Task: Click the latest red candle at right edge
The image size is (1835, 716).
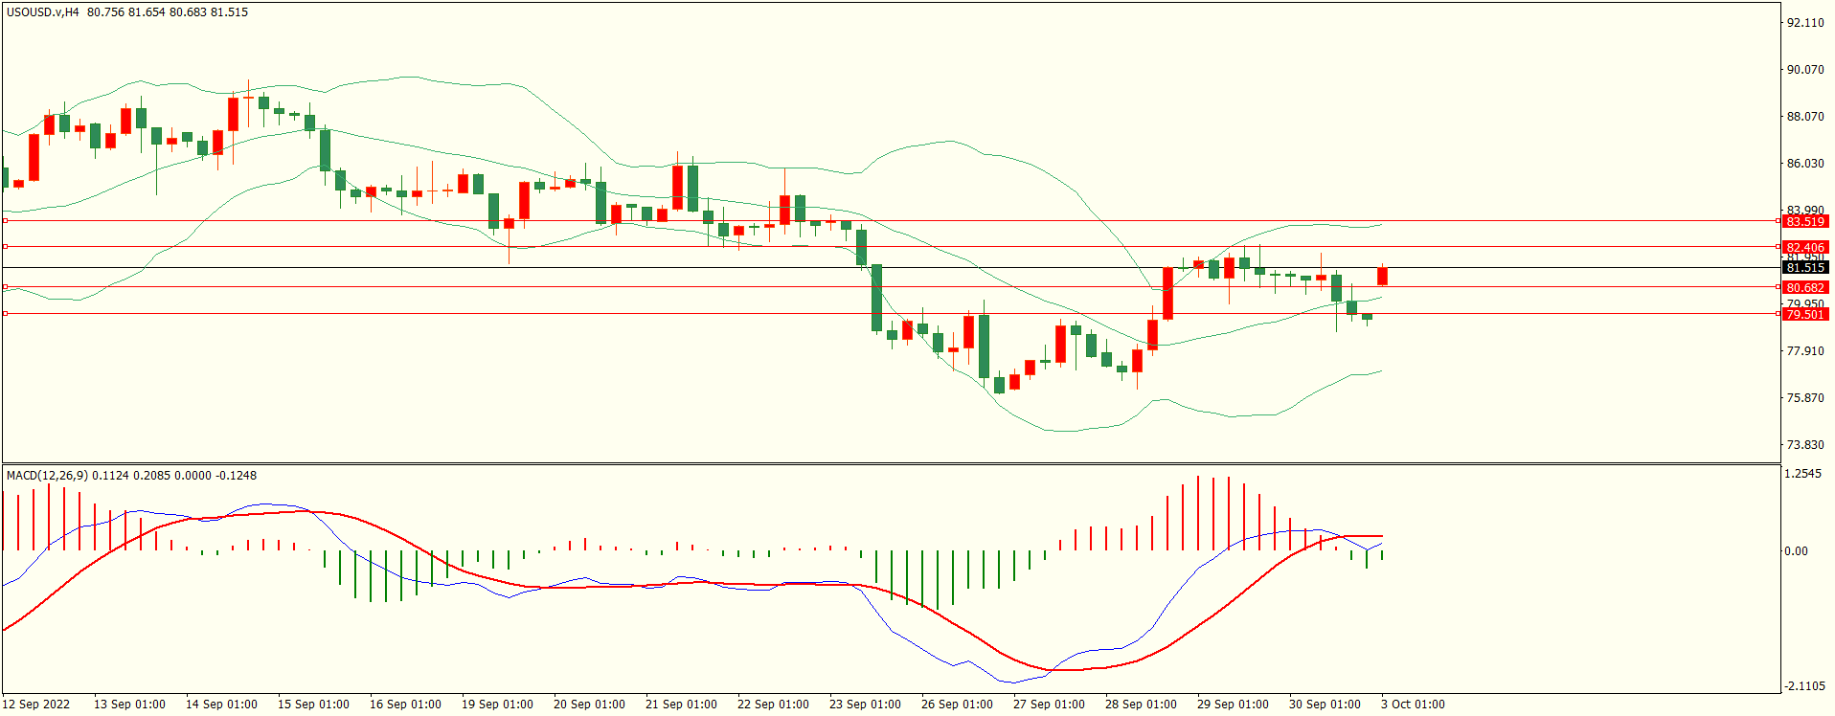Action: pos(1382,277)
